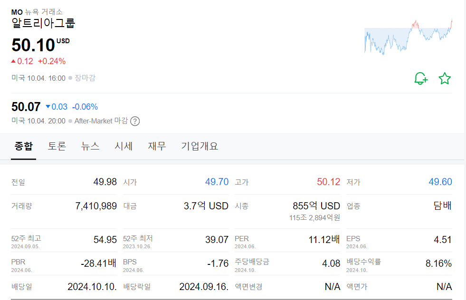Click the PER value 11.12배

tap(324, 240)
